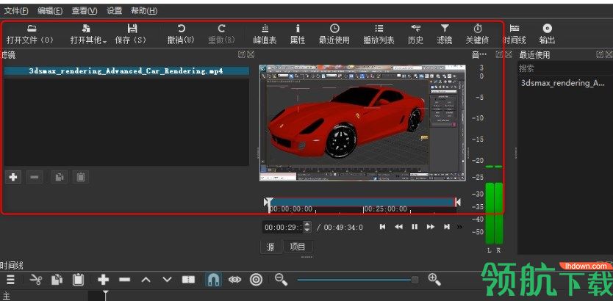Add a filter with the plus button

pyautogui.click(x=13, y=177)
